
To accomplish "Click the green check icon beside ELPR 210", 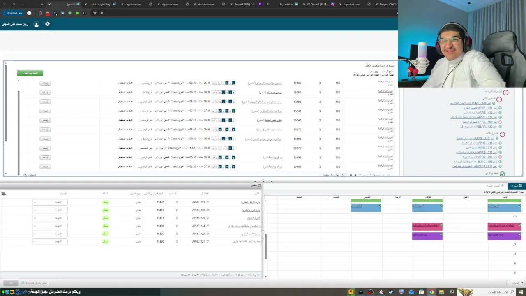I will pyautogui.click(x=500, y=166).
